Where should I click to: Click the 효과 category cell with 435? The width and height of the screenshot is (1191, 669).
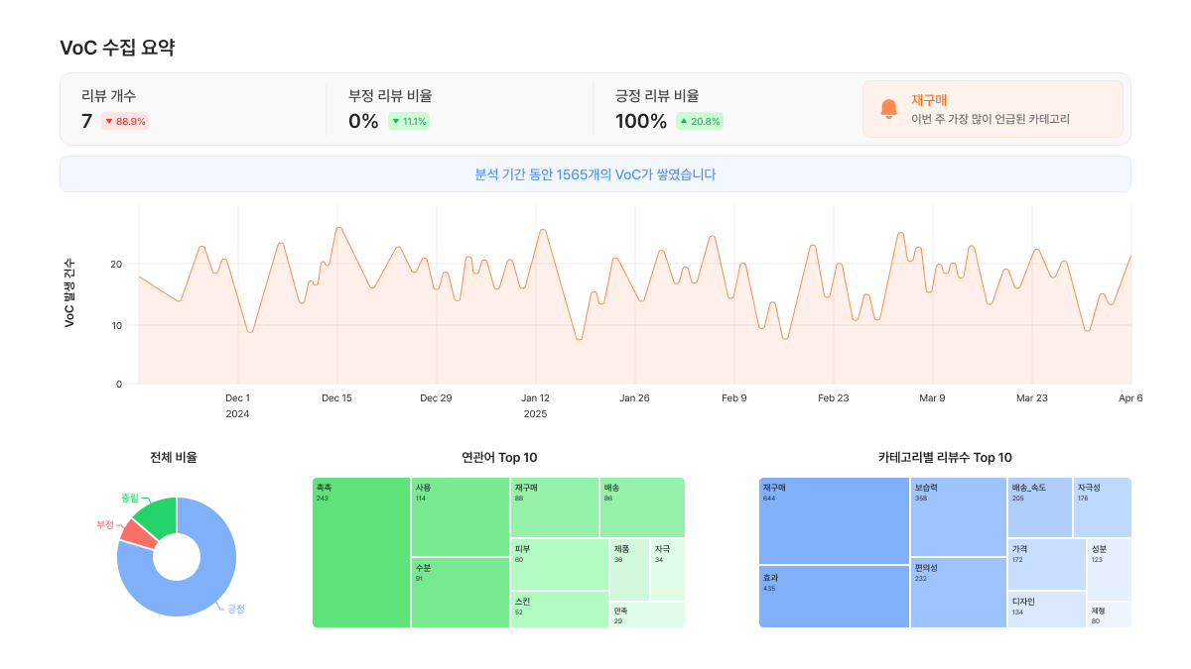834,596
